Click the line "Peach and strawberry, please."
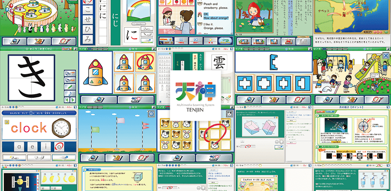 [x=216, y=6]
